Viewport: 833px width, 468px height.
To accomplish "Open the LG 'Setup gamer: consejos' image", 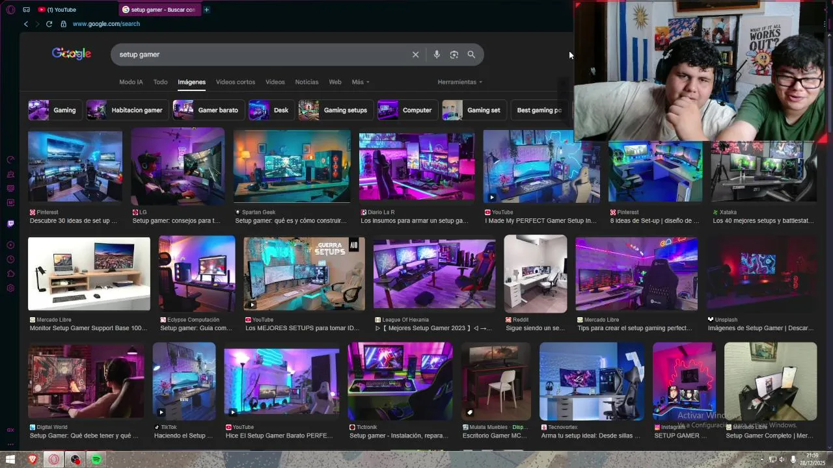I will click(x=178, y=166).
